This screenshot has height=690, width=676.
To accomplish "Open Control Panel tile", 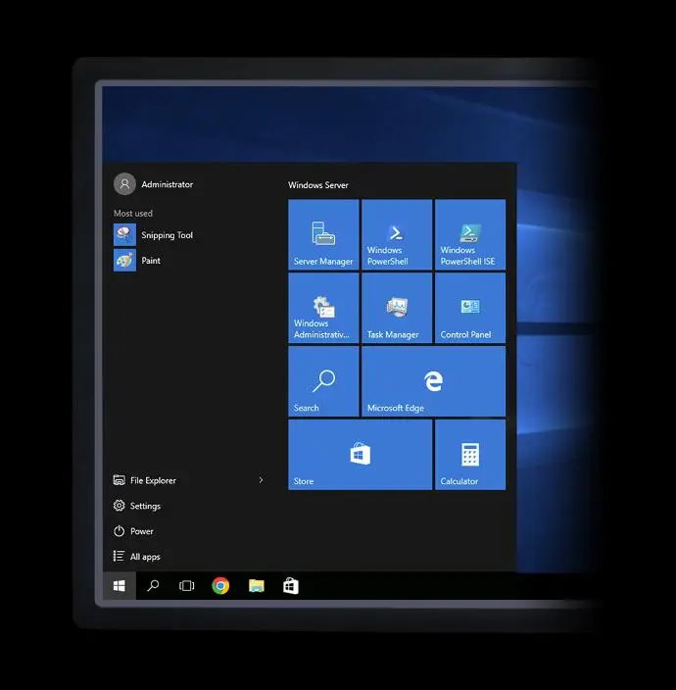I will (470, 308).
